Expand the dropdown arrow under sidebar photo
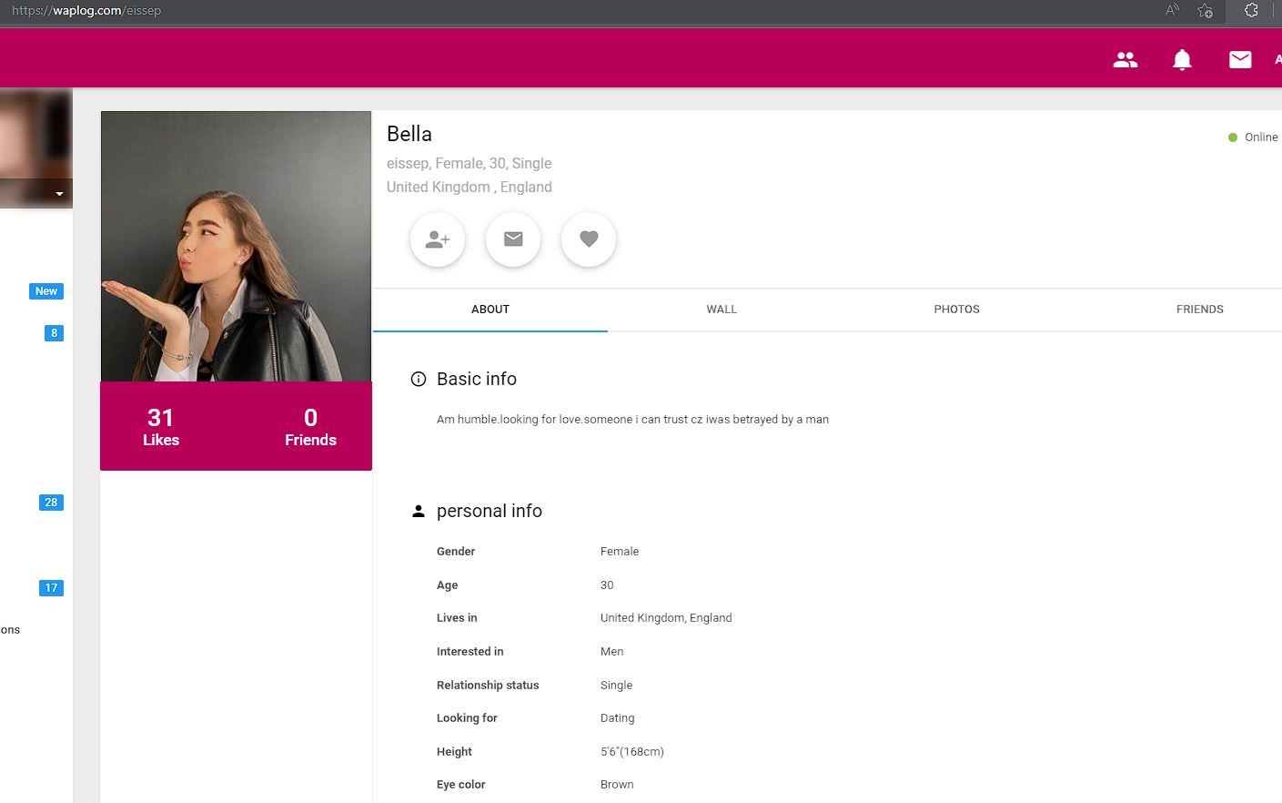The image size is (1282, 803). (x=59, y=194)
